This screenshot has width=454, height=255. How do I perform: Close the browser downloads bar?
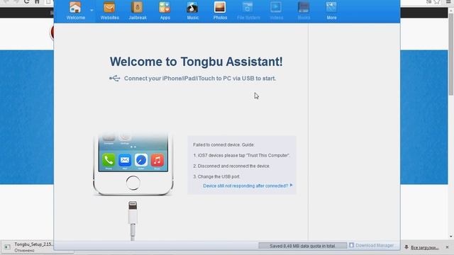(447, 247)
